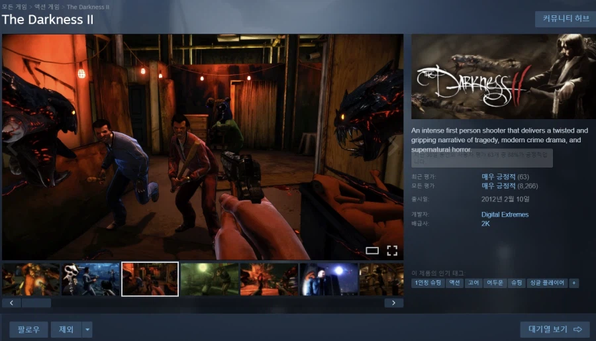Select the partially visible seventh thumbnail
596x341 pixels.
pyautogui.click(x=381, y=279)
